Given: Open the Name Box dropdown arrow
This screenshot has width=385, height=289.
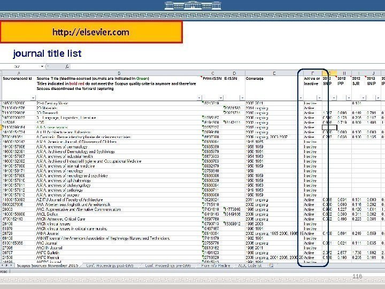Looking at the screenshot, I should 42,66.
